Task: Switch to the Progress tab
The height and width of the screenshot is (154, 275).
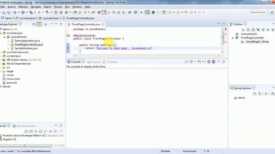Action: tap(94, 62)
